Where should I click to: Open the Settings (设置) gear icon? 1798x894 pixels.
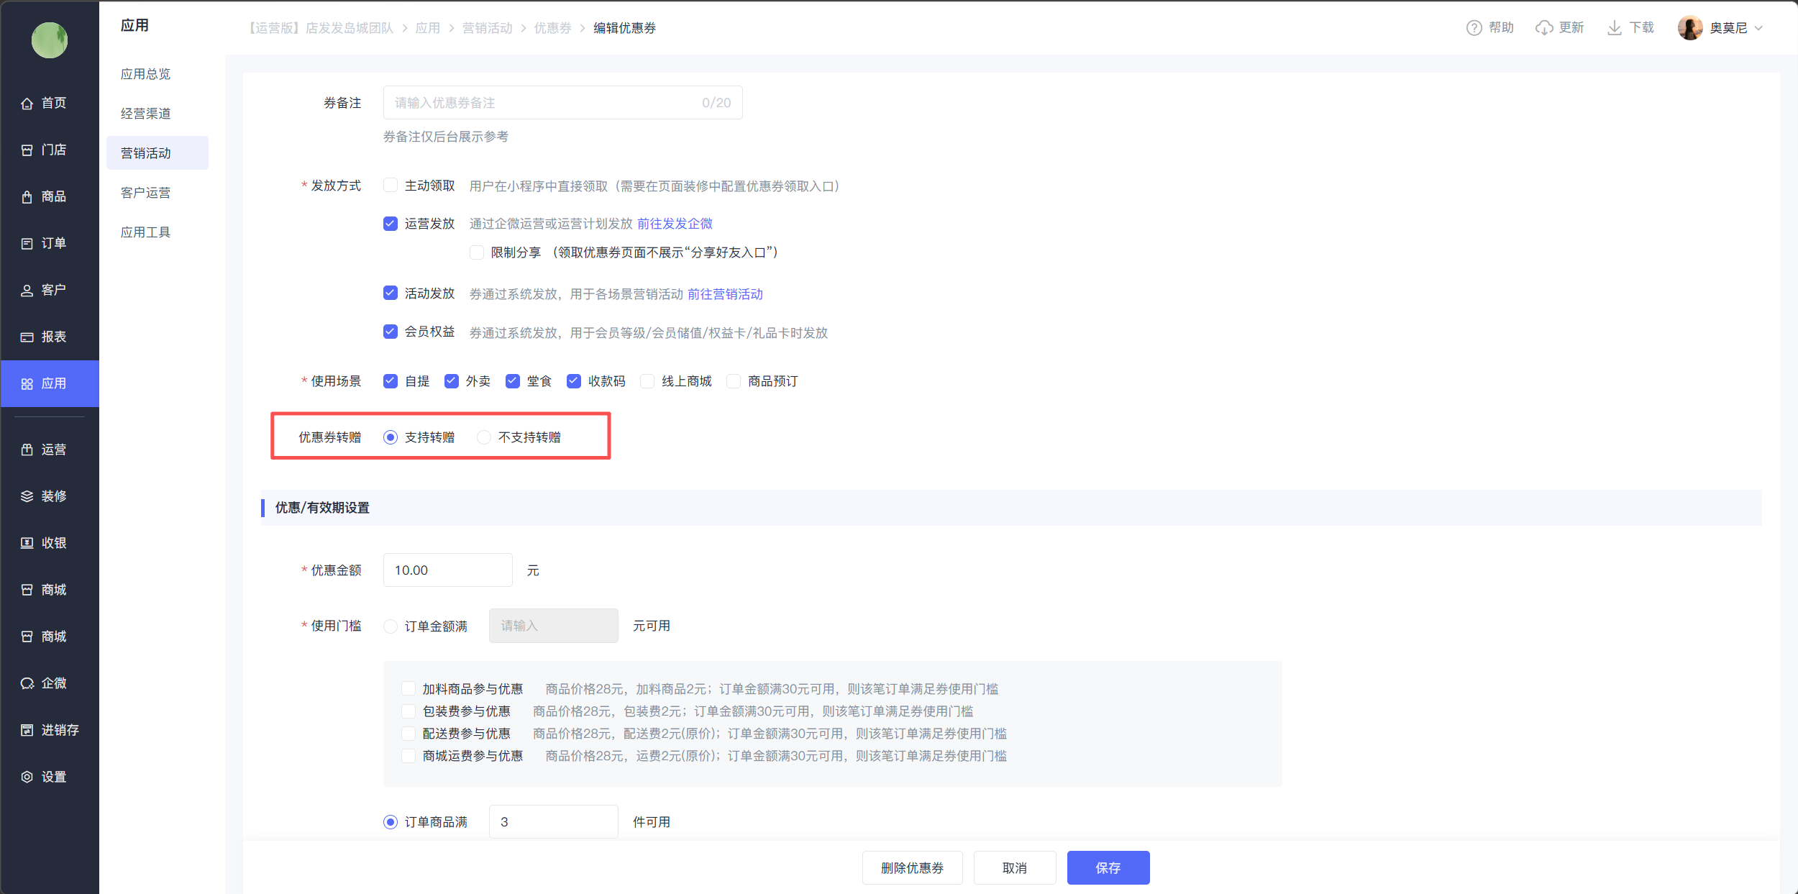click(27, 777)
